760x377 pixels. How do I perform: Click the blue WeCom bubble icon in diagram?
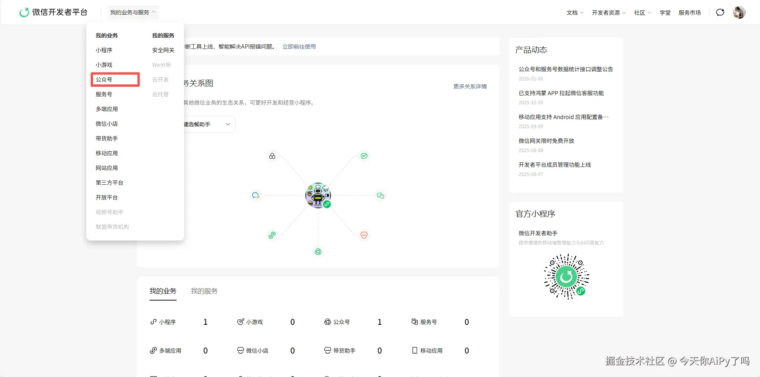[x=256, y=195]
